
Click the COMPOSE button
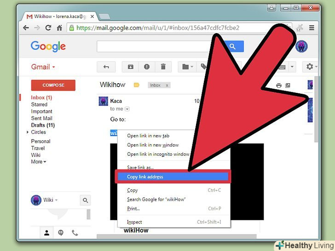pyautogui.click(x=53, y=85)
